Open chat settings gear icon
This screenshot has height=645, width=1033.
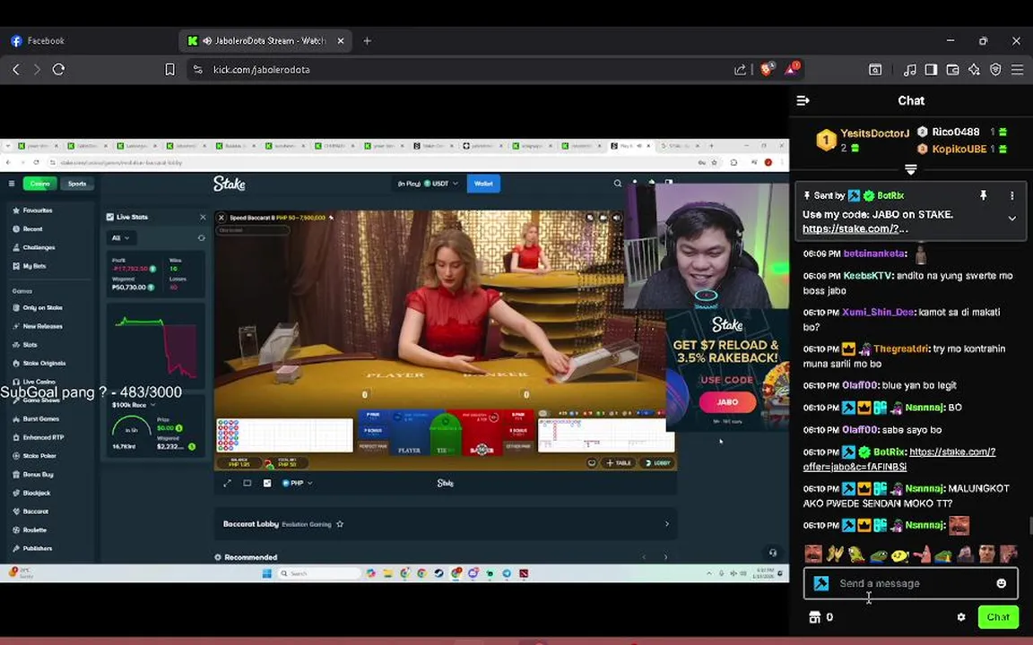click(x=961, y=617)
